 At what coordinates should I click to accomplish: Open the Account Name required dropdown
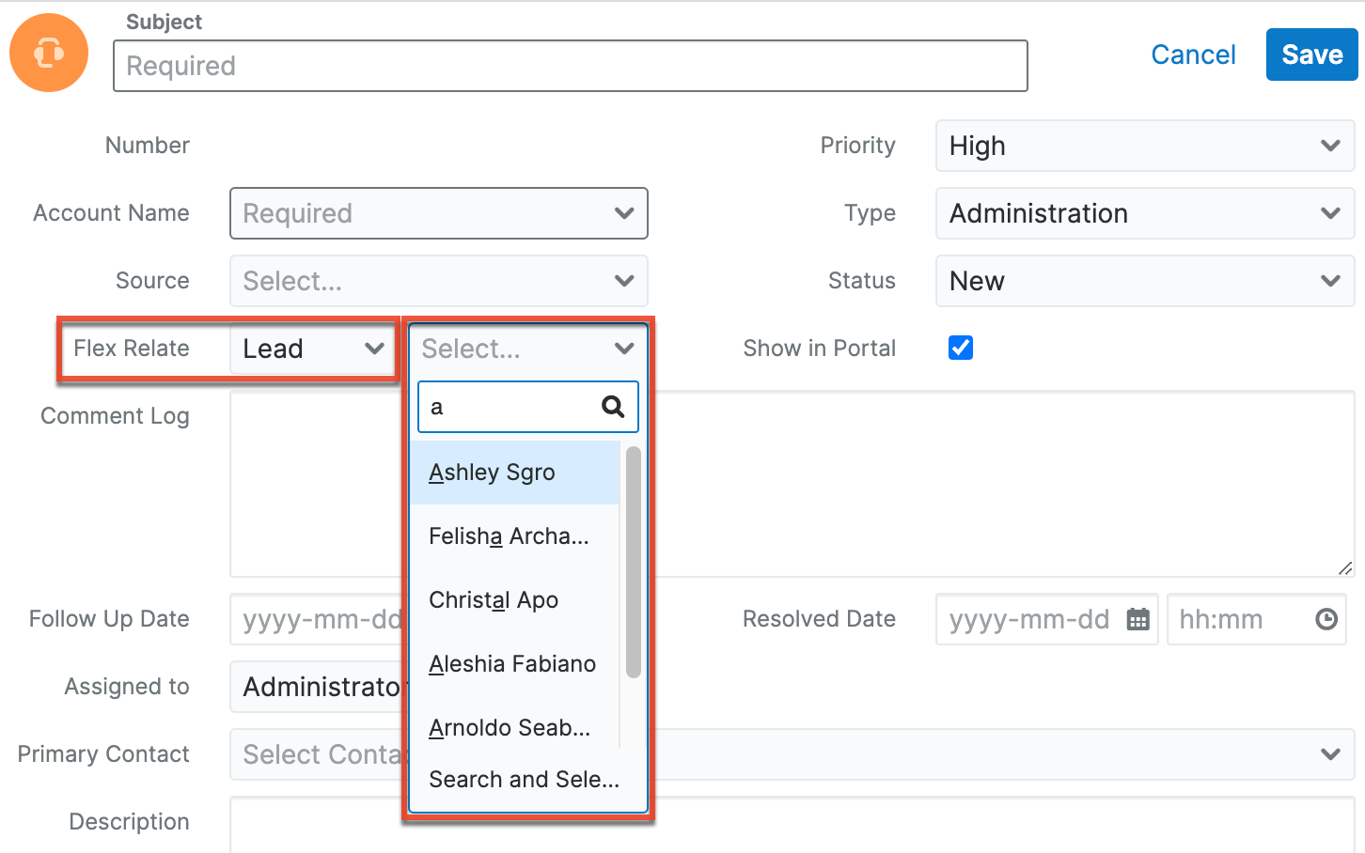tap(438, 213)
